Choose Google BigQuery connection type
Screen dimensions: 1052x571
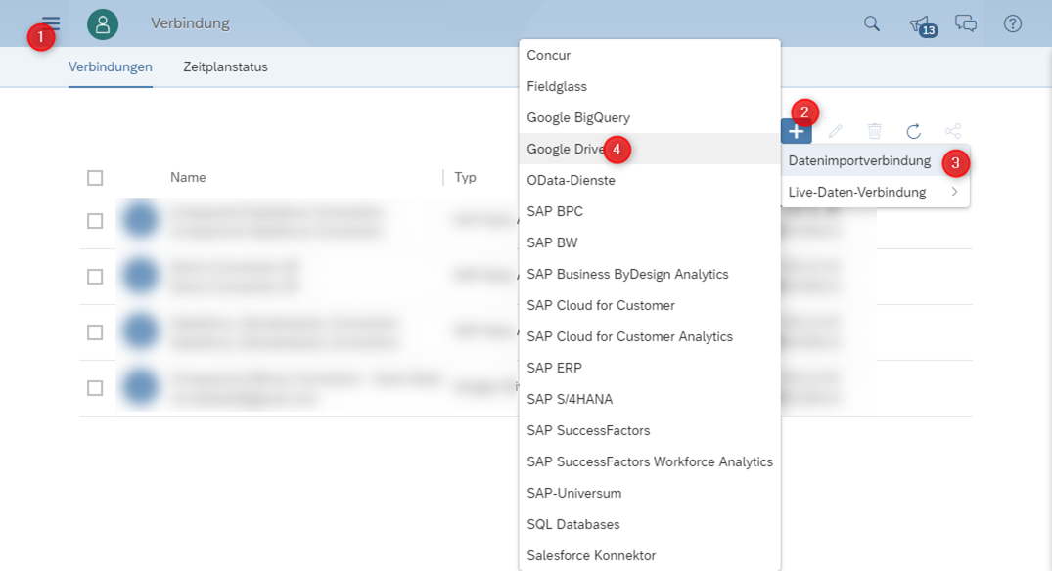tap(650, 117)
